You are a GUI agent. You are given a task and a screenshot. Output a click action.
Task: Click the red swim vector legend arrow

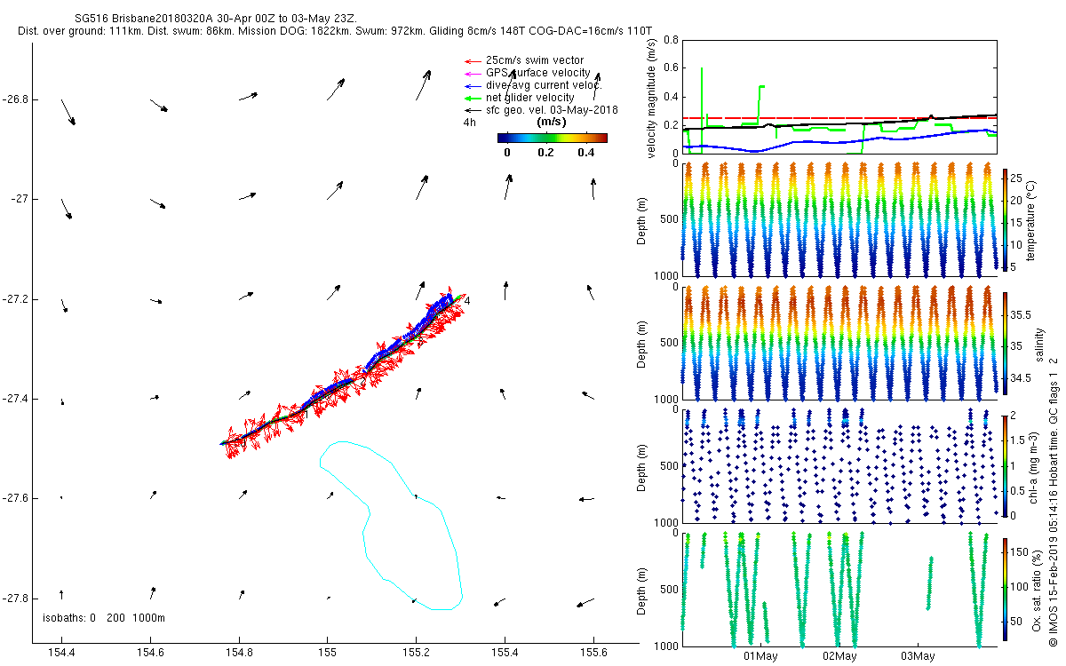click(471, 60)
